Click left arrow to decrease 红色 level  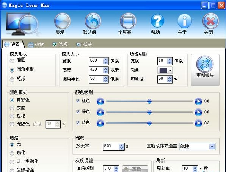coord(100,101)
